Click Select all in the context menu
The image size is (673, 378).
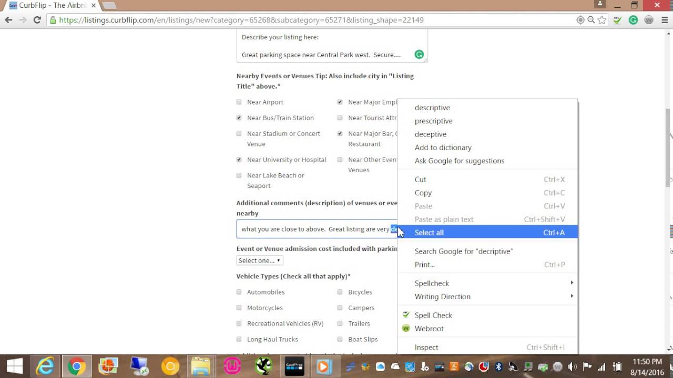coord(487,233)
